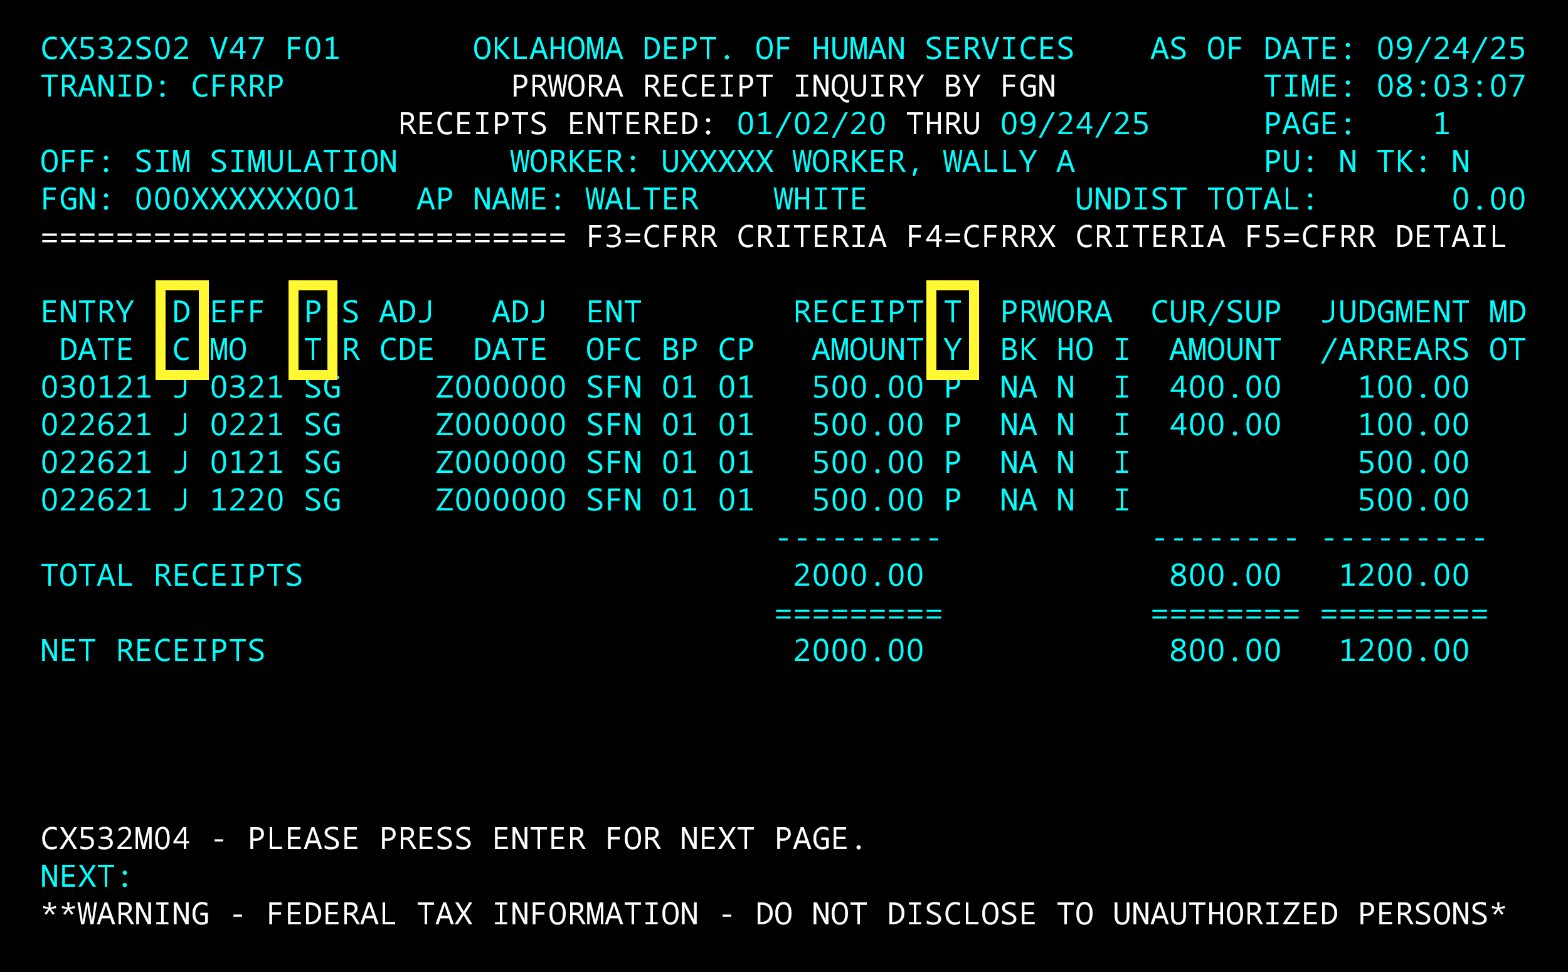
Task: Click the JUDGMENT /ARREARS column header
Action: coord(1395,332)
